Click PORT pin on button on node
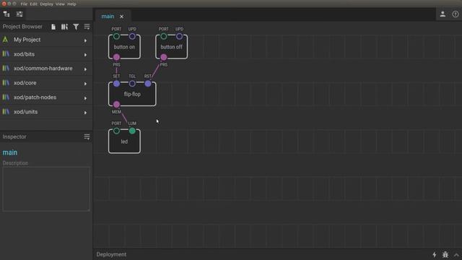This screenshot has height=260, width=462. coord(116,36)
